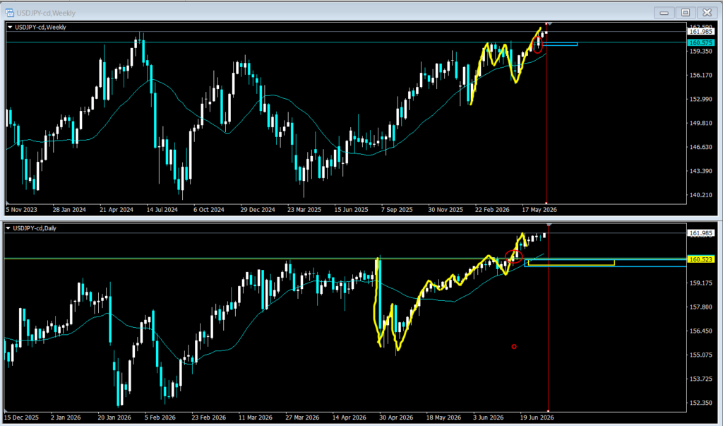This screenshot has width=723, height=426.
Task: Click the 159.350 price scale value
Action: (700, 52)
